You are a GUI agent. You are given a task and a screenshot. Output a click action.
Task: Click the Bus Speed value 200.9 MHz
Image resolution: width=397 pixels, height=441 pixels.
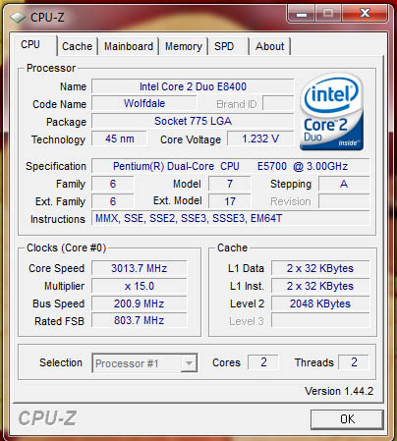[x=140, y=303]
